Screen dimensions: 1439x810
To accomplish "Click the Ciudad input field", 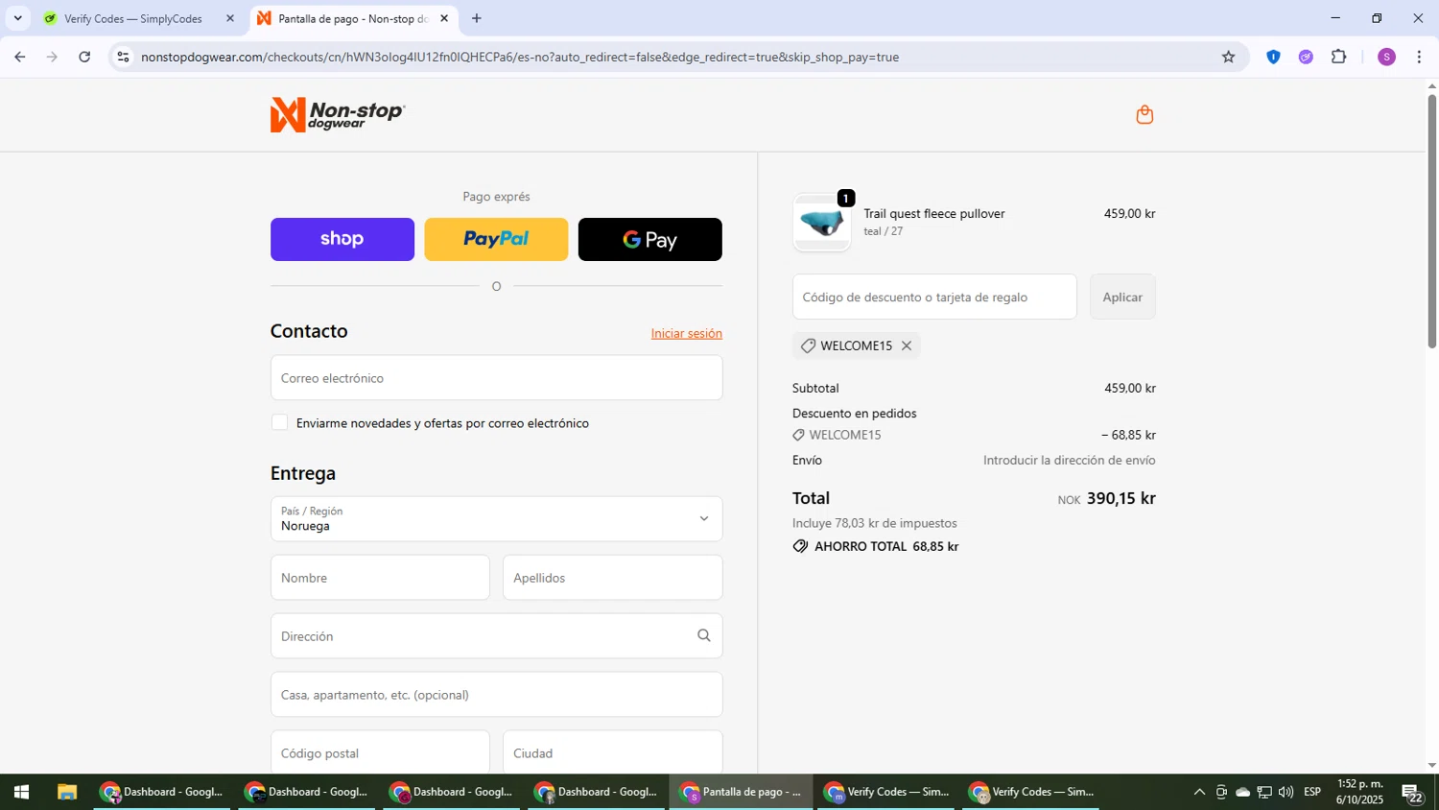I will pos(612,752).
